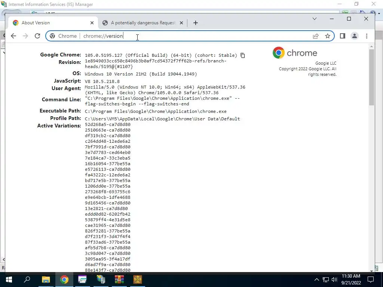Open the WinRAR taskbar icon
Screen dimensions: 383x287
pyautogui.click(x=119, y=280)
